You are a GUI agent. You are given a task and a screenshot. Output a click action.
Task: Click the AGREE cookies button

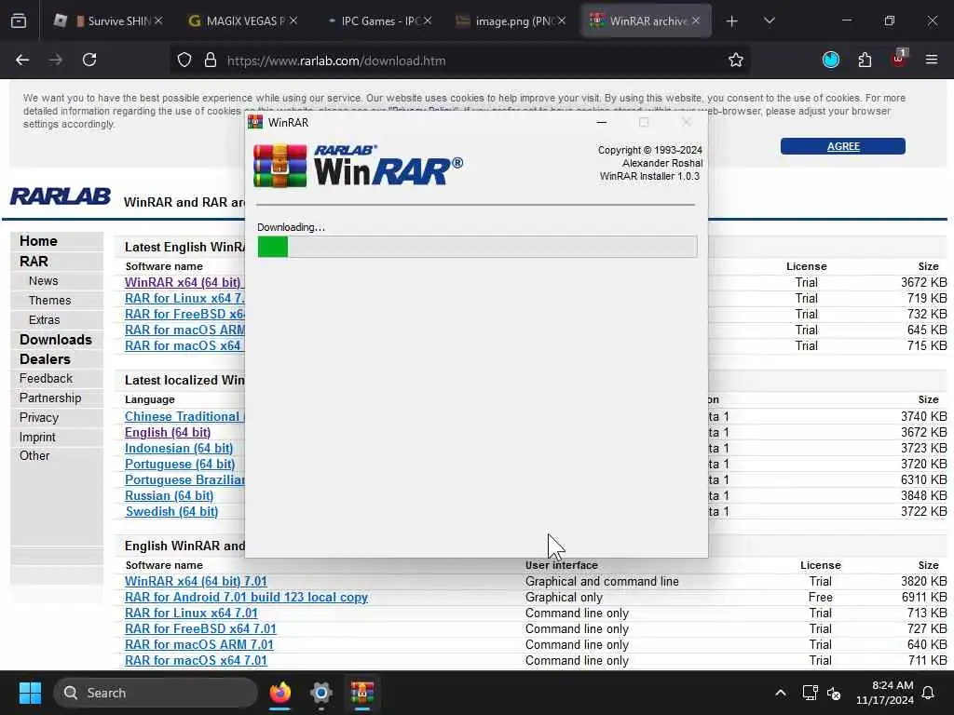pyautogui.click(x=842, y=146)
